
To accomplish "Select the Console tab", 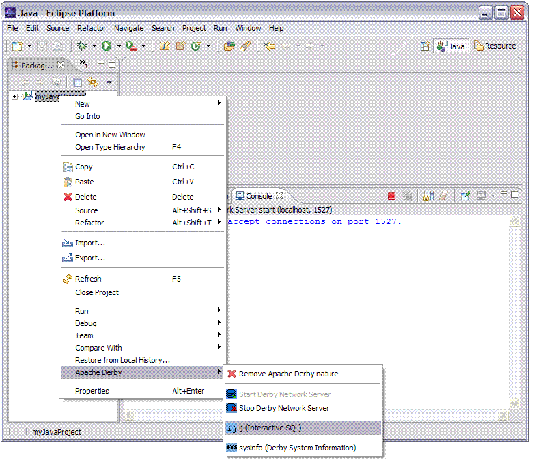I will click(x=258, y=196).
